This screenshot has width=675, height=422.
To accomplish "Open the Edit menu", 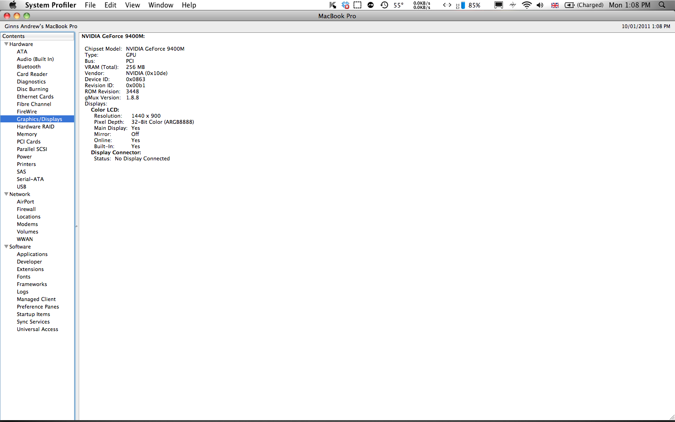I will (x=111, y=5).
